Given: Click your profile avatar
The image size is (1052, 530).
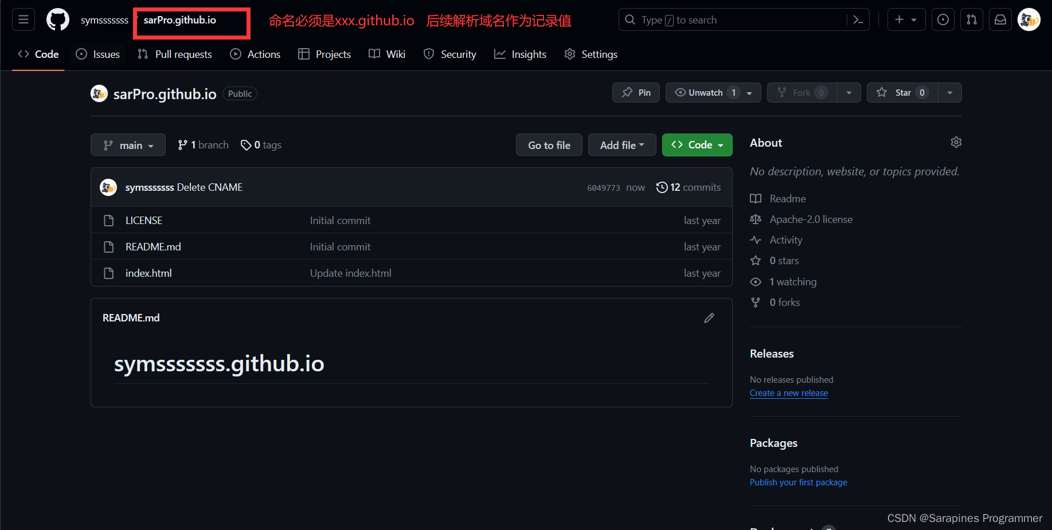Looking at the screenshot, I should click(1029, 19).
